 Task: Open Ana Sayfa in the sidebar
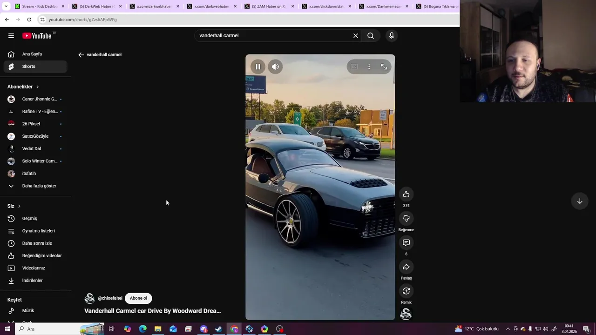point(36,54)
